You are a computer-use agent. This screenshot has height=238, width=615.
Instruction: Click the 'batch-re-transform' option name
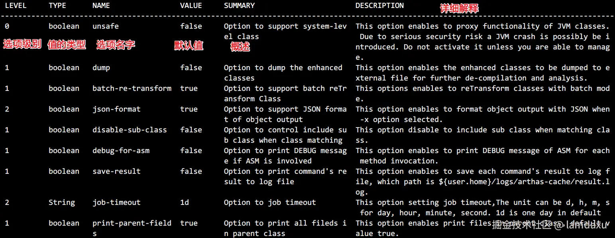coord(132,89)
